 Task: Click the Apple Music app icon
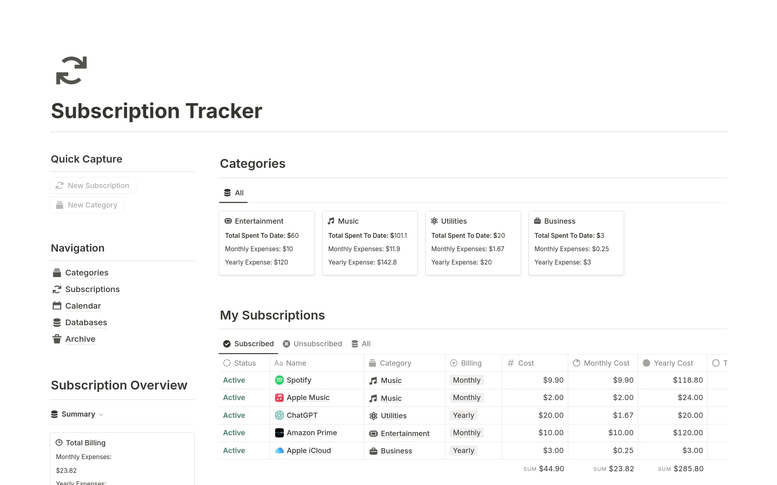280,398
